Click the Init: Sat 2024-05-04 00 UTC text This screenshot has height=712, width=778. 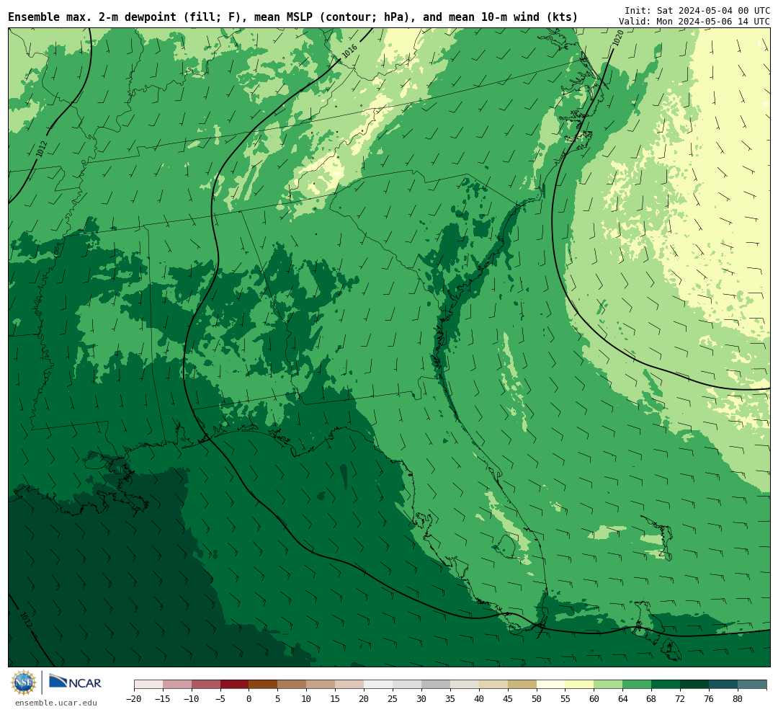click(697, 10)
